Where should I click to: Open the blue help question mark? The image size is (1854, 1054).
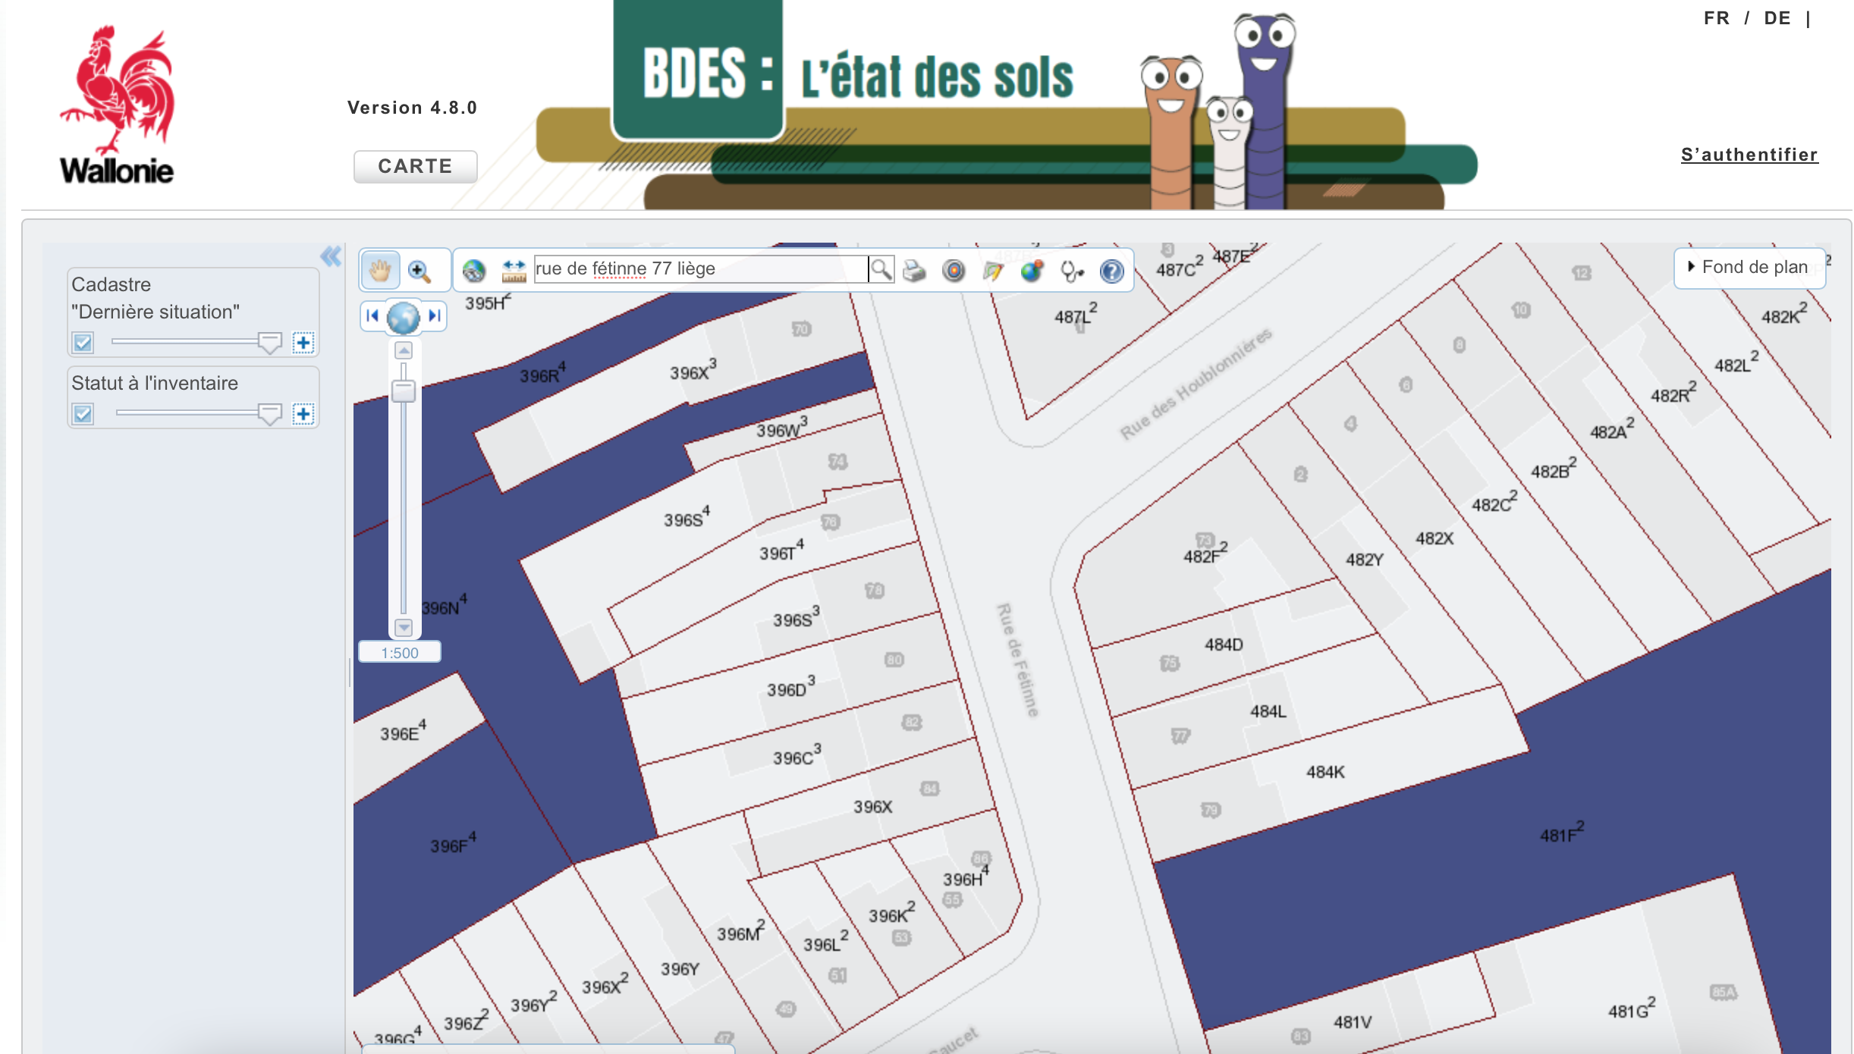(1111, 271)
